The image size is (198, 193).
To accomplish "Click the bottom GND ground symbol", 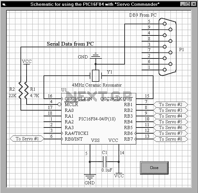I will coord(90,177).
